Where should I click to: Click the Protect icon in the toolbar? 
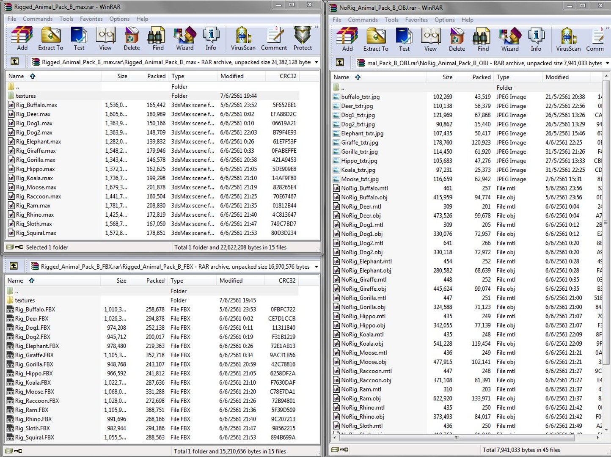tap(303, 39)
